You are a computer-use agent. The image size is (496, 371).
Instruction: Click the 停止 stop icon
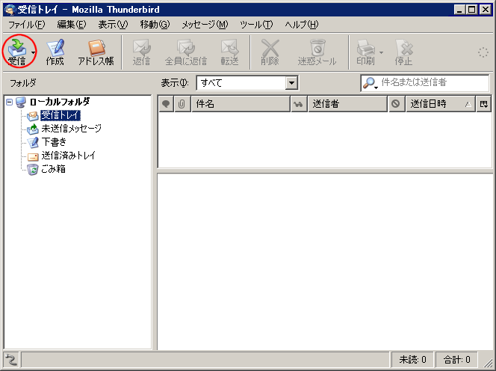(403, 52)
